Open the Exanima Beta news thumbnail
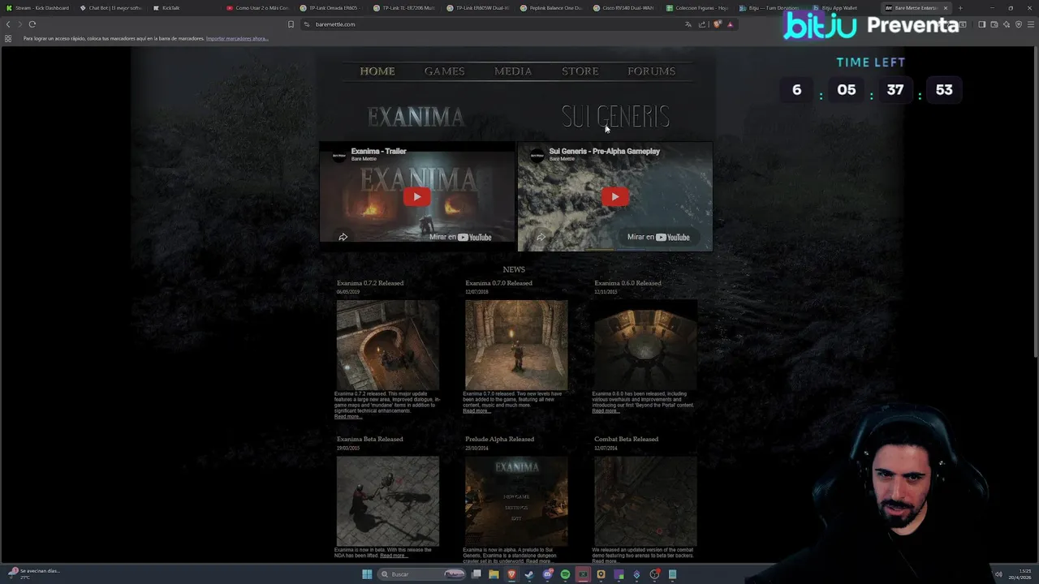This screenshot has width=1039, height=584. [388, 500]
